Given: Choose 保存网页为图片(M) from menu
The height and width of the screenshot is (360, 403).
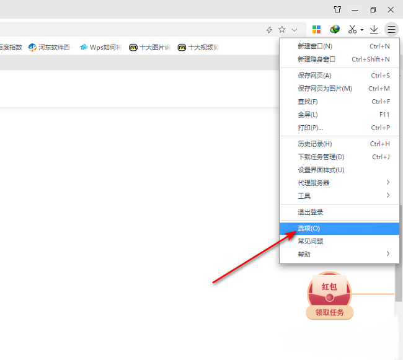Looking at the screenshot, I should (339, 89).
